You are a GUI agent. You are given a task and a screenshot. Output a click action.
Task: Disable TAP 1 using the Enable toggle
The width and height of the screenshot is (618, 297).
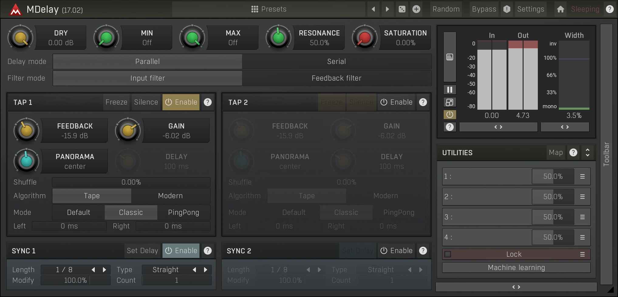pyautogui.click(x=181, y=102)
